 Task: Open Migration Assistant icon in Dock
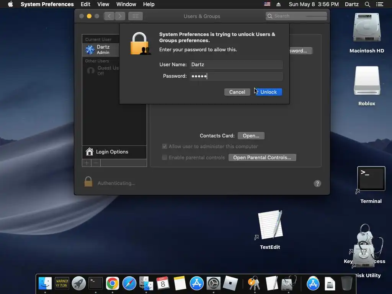146,283
